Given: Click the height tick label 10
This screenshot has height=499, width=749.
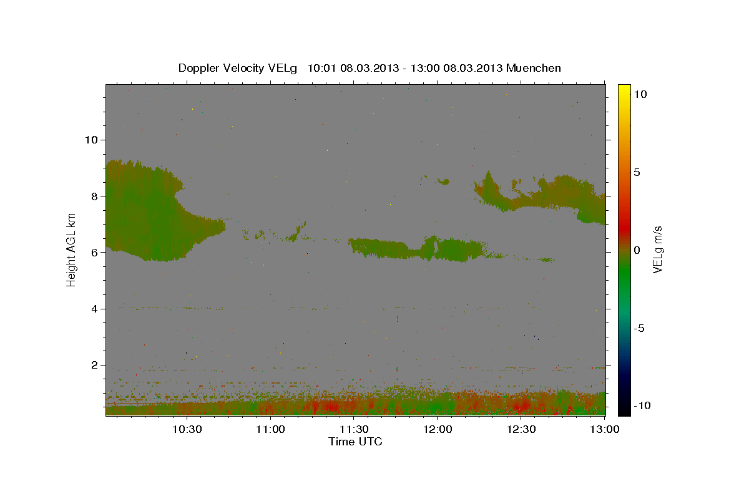Looking at the screenshot, I should point(93,140).
